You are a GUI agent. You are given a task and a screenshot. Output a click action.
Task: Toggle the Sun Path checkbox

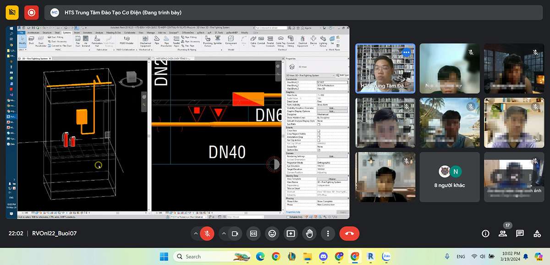point(319,124)
